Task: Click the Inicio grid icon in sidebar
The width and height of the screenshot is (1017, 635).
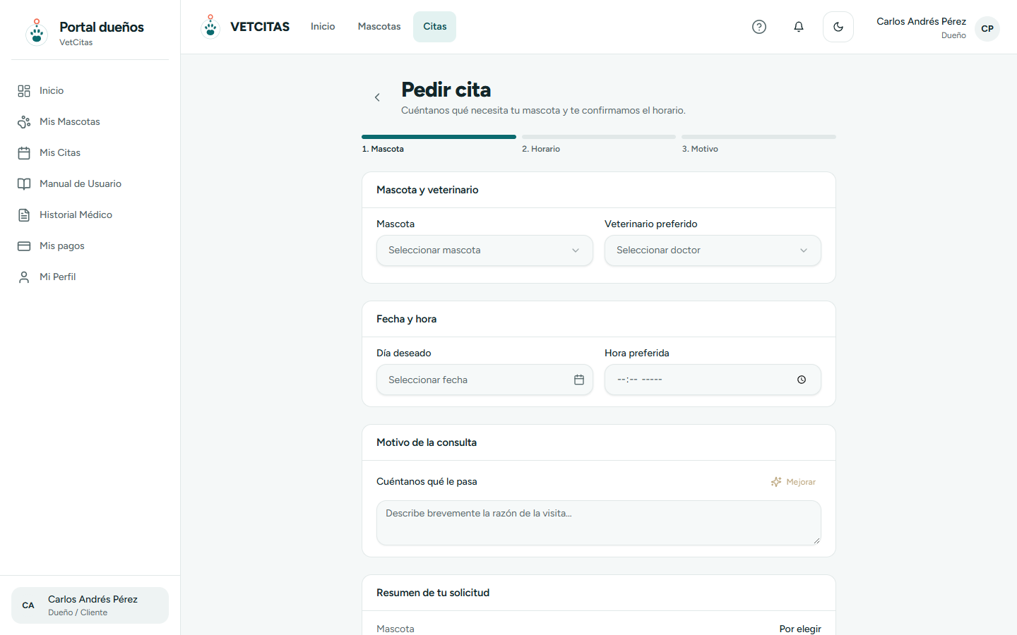Action: tap(24, 91)
